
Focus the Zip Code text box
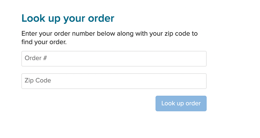pos(114,81)
